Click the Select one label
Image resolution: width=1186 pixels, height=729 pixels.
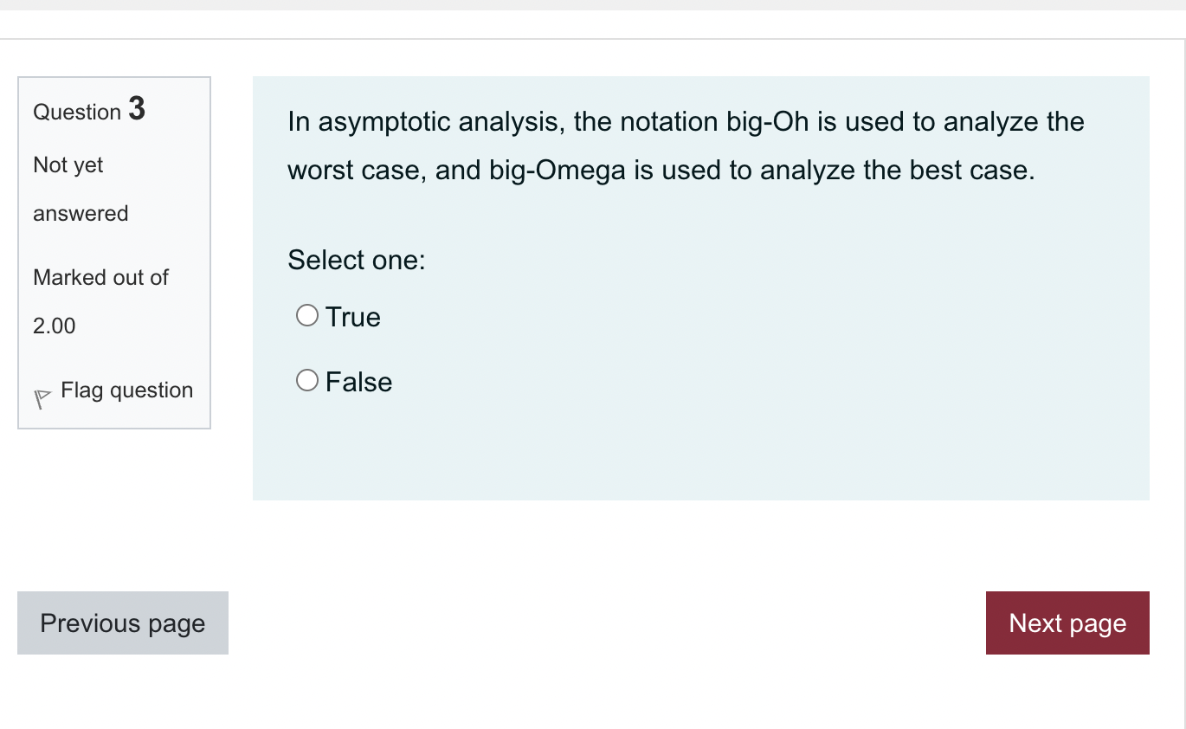[x=357, y=260]
